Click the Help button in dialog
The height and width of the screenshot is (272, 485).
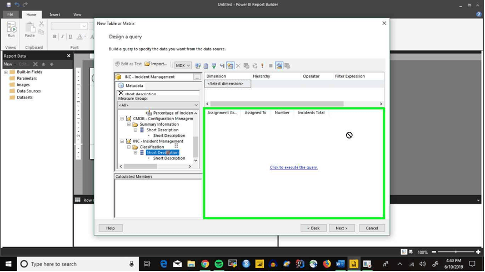111,228
